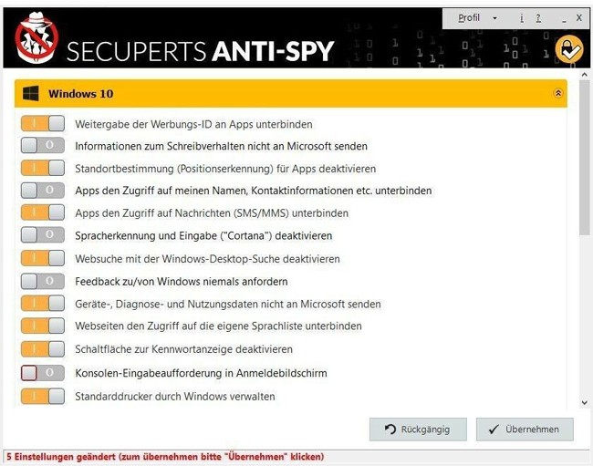
Task: Click the Rückgängig button
Action: (x=418, y=430)
